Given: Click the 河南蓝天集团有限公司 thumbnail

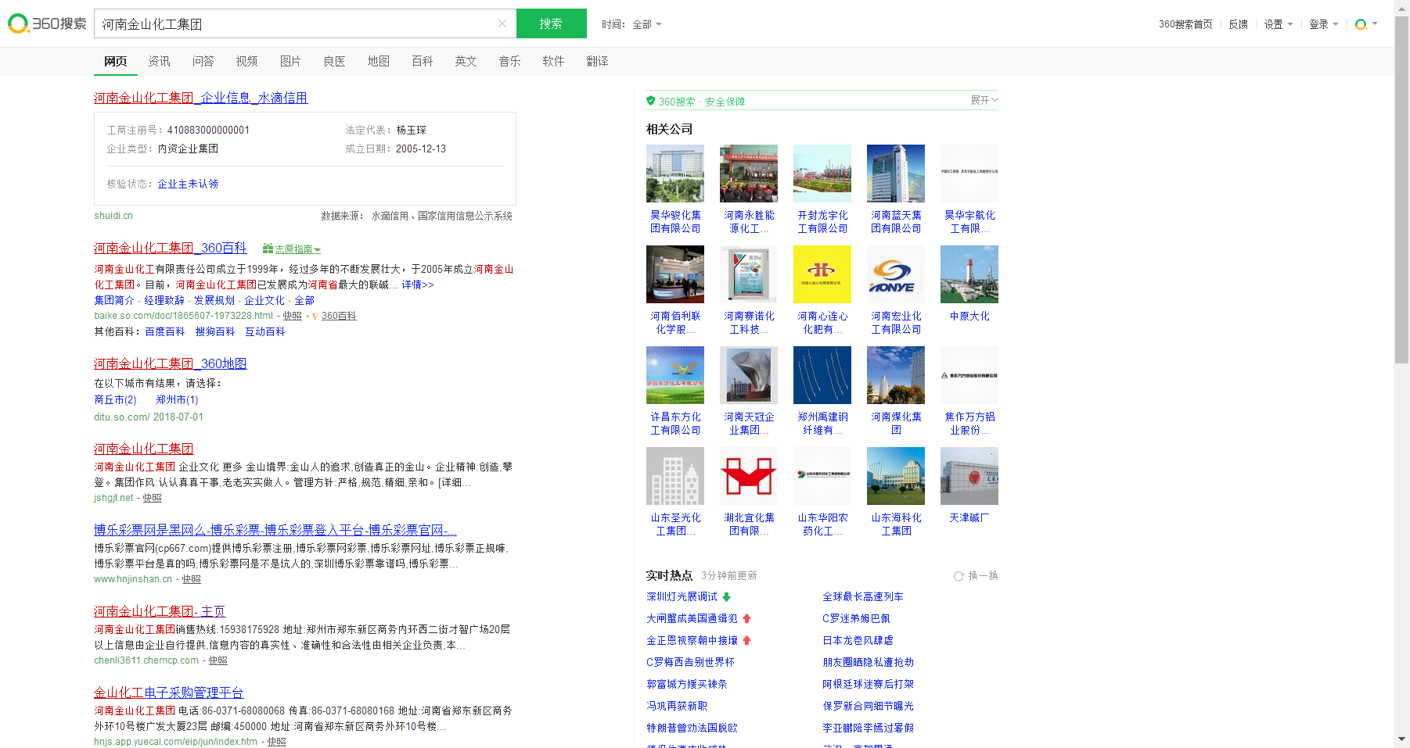Looking at the screenshot, I should 896,174.
